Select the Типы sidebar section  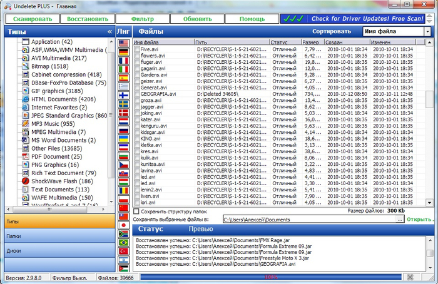(x=60, y=221)
